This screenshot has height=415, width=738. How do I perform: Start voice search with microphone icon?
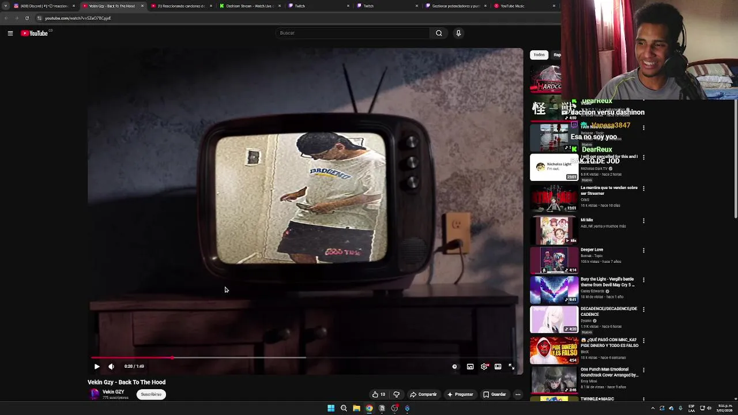pyautogui.click(x=458, y=33)
